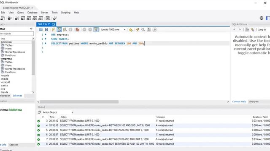270x151 pixels.
Task: Switch to the Session tab
Action: coord(13,145)
